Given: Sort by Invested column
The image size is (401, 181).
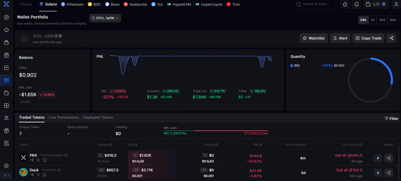Looking at the screenshot, I should click(105, 145).
